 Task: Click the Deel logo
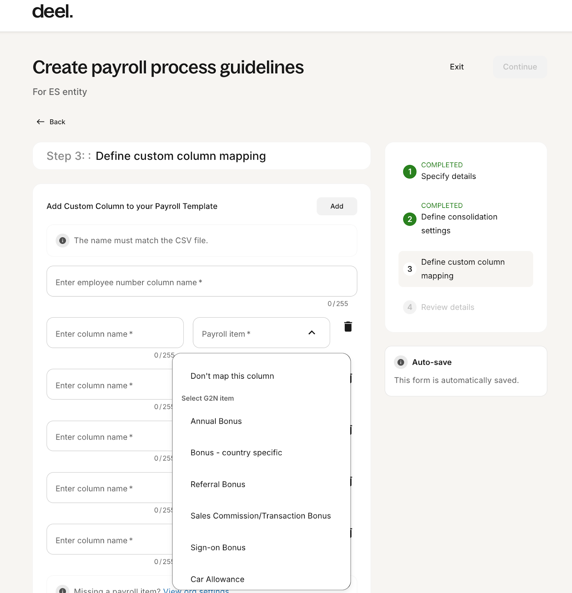(52, 12)
